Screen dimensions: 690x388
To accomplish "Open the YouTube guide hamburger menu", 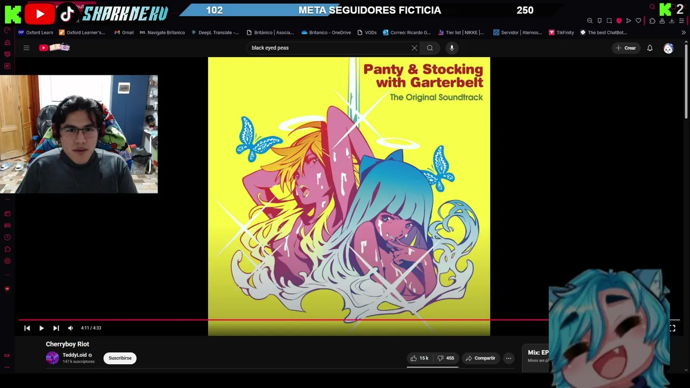I will [26, 48].
